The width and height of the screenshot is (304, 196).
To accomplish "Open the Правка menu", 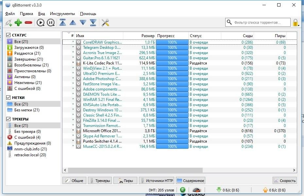I will coord(26,14).
